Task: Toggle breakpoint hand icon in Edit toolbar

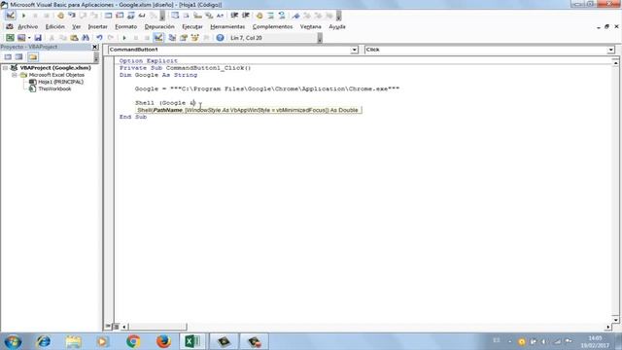Action: [x=259, y=16]
